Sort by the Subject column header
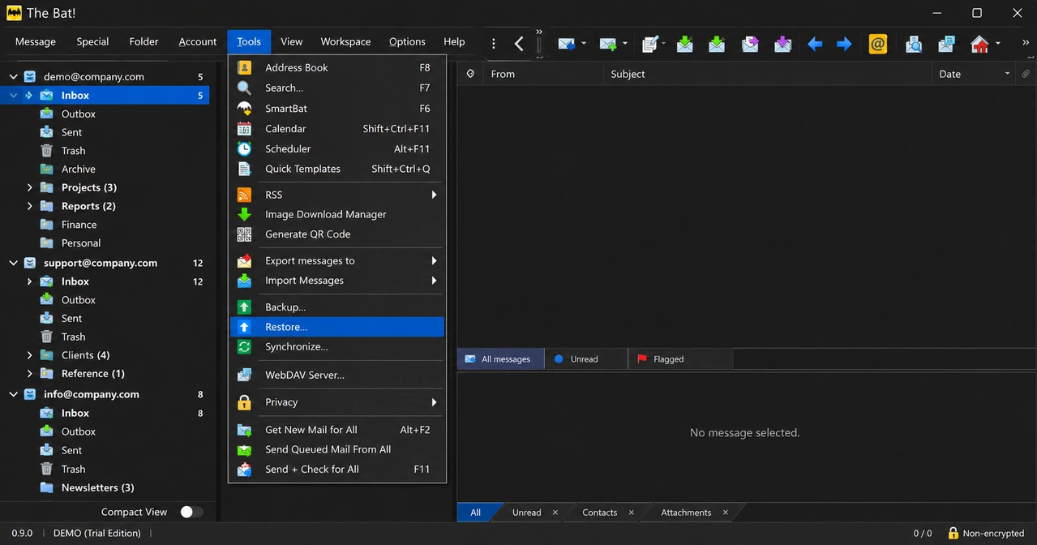Viewport: 1037px width, 545px height. (768, 74)
